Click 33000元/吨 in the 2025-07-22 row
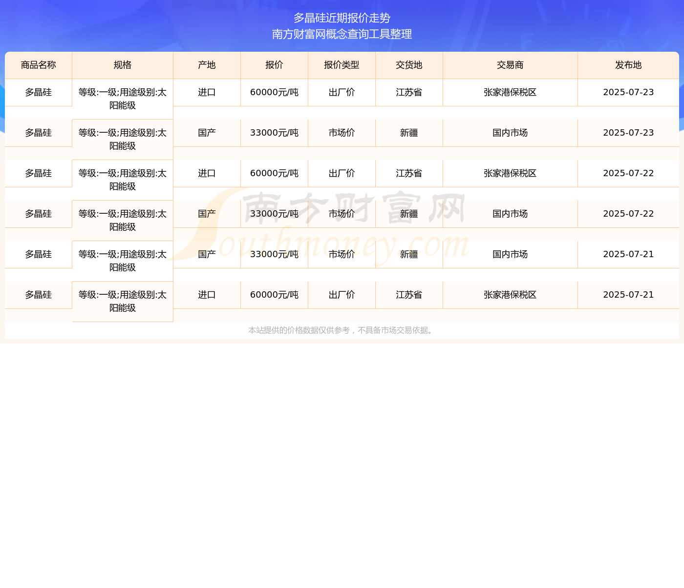The width and height of the screenshot is (684, 588). [x=274, y=214]
